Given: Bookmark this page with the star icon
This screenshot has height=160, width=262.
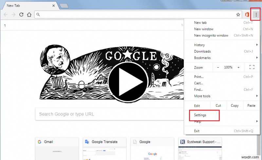Looking at the screenshot, I should 238,15.
